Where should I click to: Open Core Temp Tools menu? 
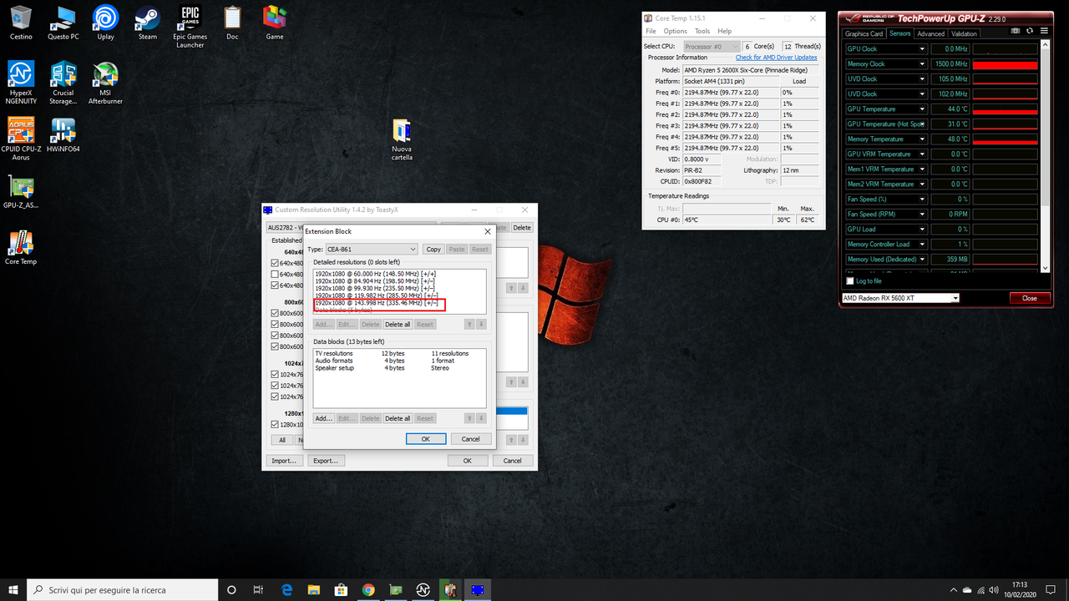pos(702,31)
